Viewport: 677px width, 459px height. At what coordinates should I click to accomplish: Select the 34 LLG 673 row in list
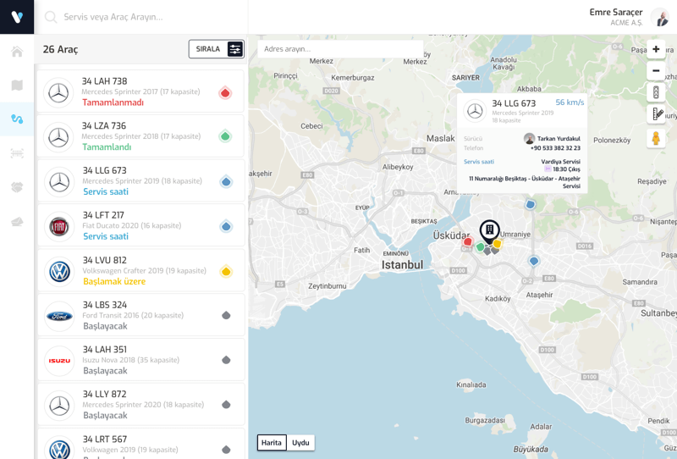[x=140, y=180]
